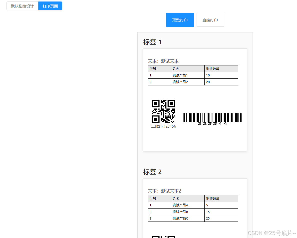Click quantity cell 15 in 标签 2
Screen dimensions: 297x238
click(x=221, y=212)
